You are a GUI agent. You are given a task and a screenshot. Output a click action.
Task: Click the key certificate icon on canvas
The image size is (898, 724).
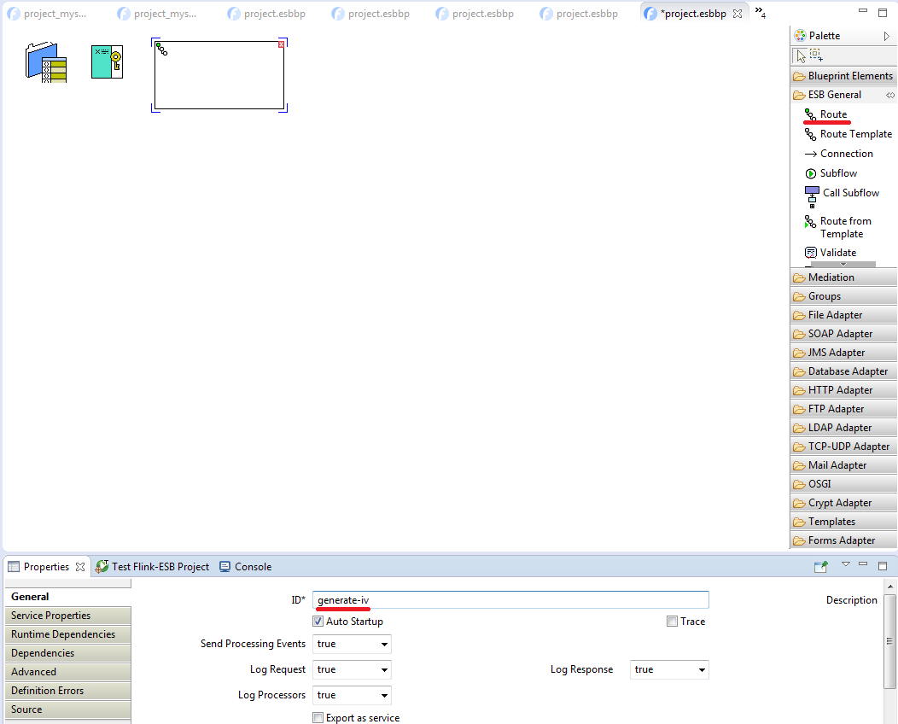(x=107, y=62)
